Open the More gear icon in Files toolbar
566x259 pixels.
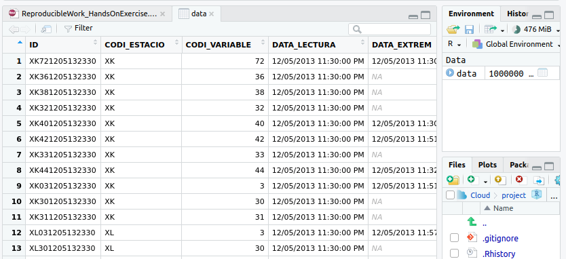point(557,180)
